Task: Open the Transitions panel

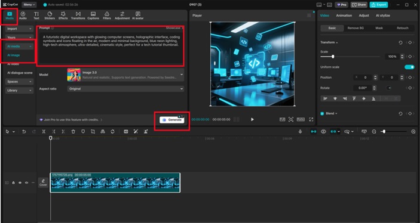Action: tap(78, 16)
